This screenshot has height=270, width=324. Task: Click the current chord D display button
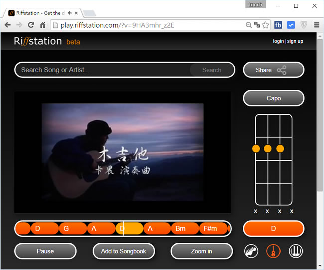click(273, 229)
